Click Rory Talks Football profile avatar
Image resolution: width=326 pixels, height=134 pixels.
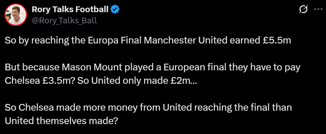coord(15,15)
